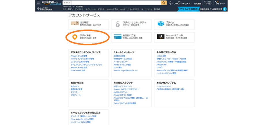This screenshot has height=125, width=262.
Task: Open 過去の注文 link
Action: tap(75, 86)
